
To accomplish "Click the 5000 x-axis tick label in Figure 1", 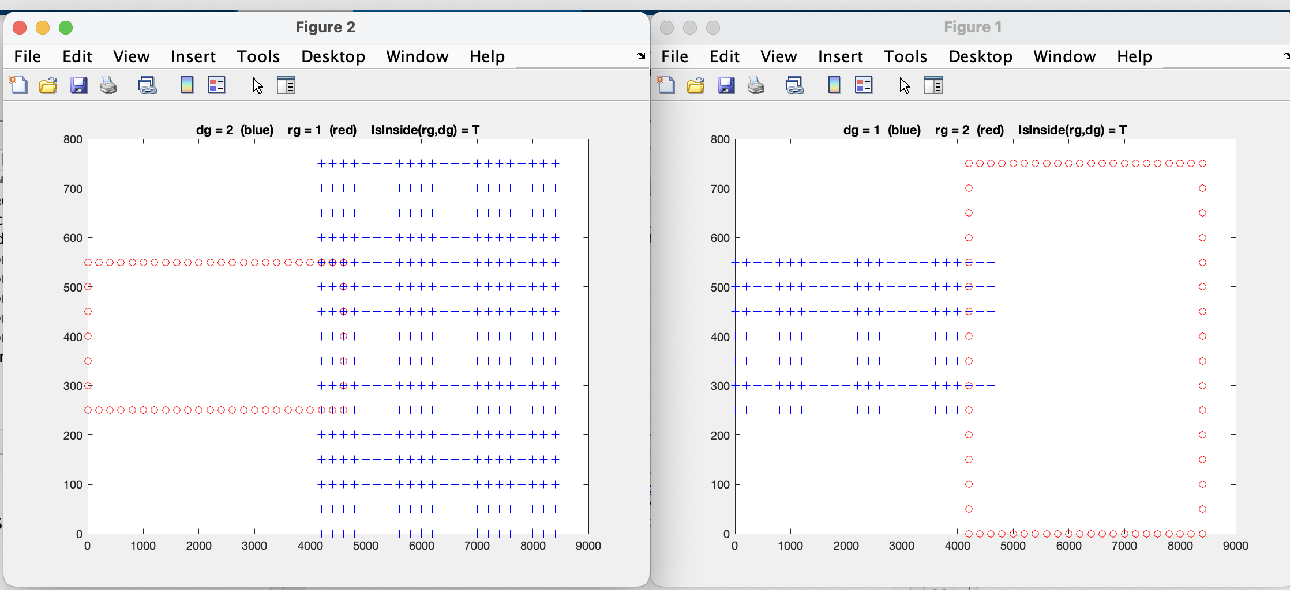I will 1012,546.
